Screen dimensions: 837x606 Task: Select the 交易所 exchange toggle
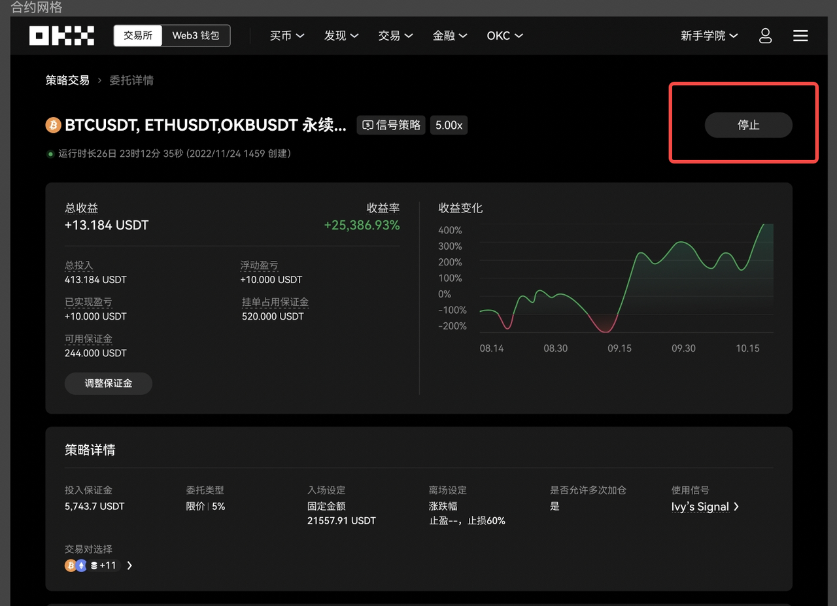pyautogui.click(x=137, y=36)
